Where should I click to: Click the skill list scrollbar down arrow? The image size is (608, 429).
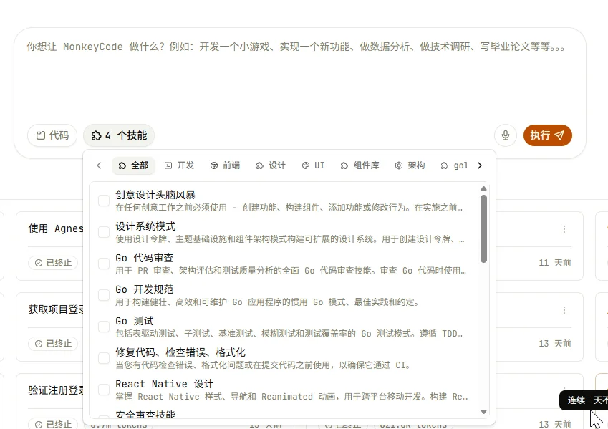[483, 412]
